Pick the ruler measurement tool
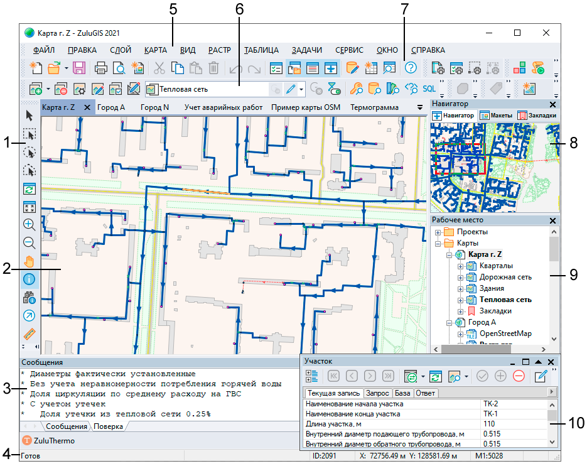Image resolution: width=587 pixels, height=466 pixels. tap(29, 333)
